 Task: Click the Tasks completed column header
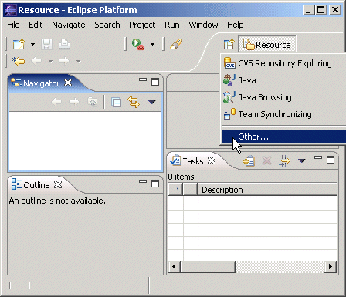coord(175,190)
